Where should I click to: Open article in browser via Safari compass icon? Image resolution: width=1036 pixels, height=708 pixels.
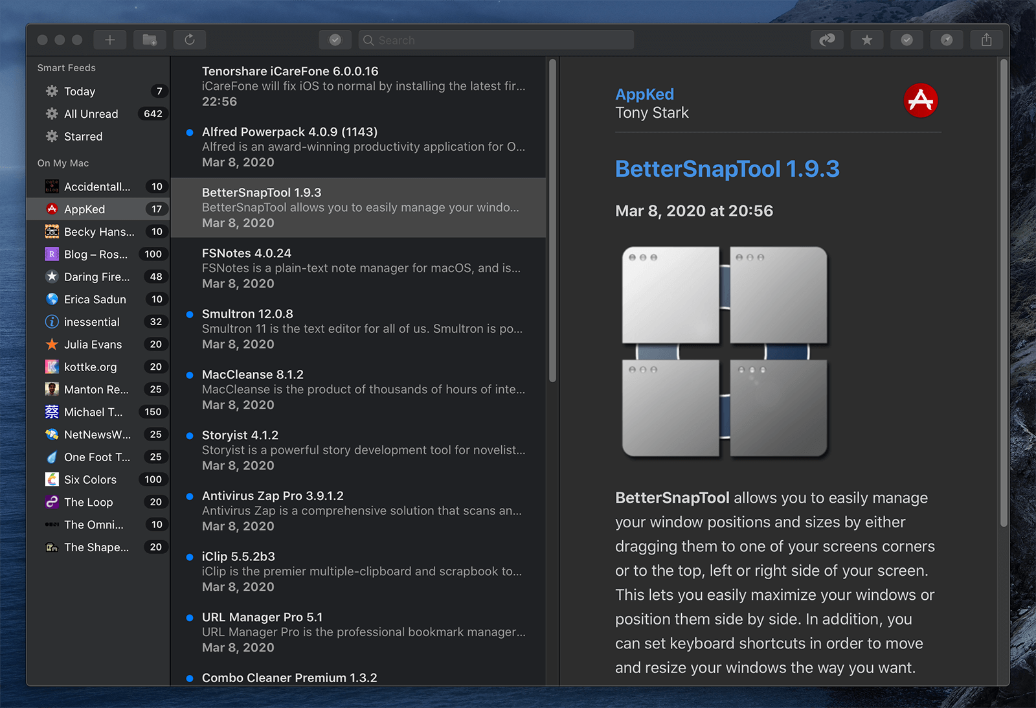[x=947, y=40]
